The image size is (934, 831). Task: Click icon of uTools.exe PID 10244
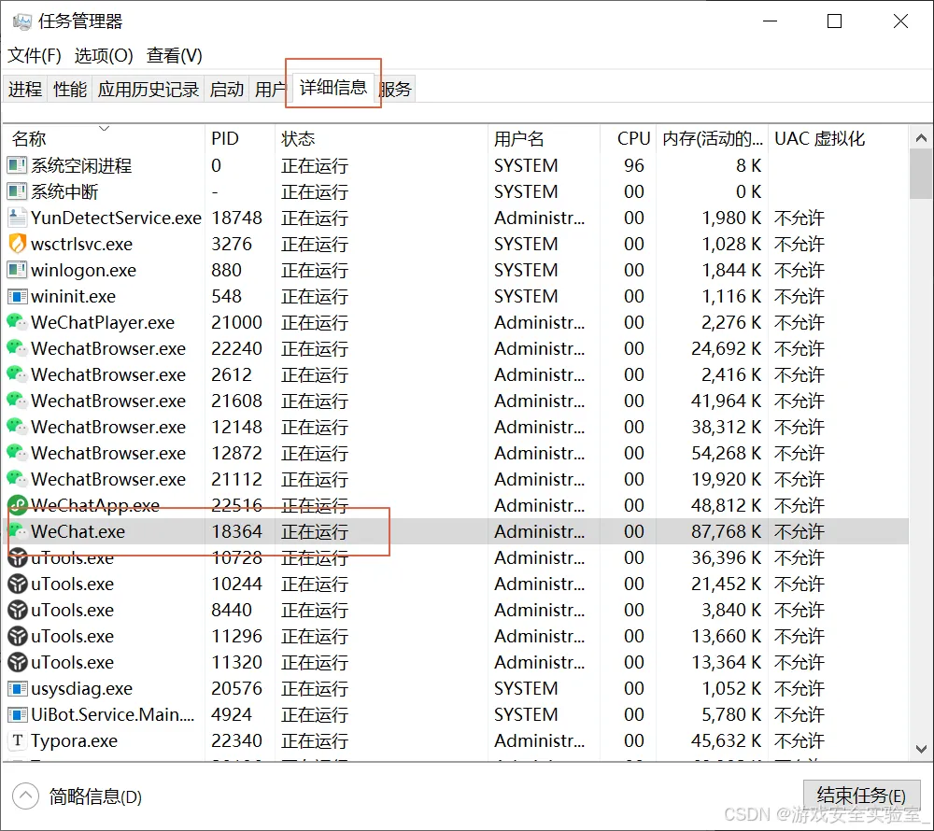point(18,584)
